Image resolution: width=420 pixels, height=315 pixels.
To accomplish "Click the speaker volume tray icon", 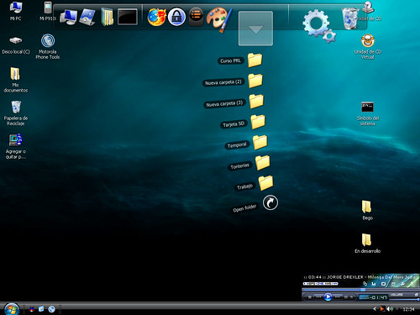I will pos(390,309).
